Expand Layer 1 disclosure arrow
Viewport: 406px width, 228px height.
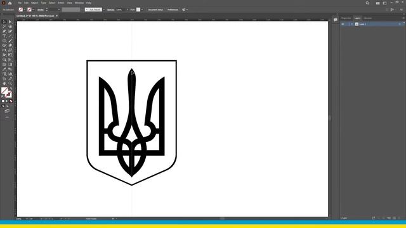click(x=352, y=24)
